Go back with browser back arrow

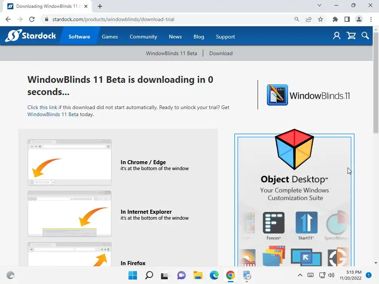point(8,19)
